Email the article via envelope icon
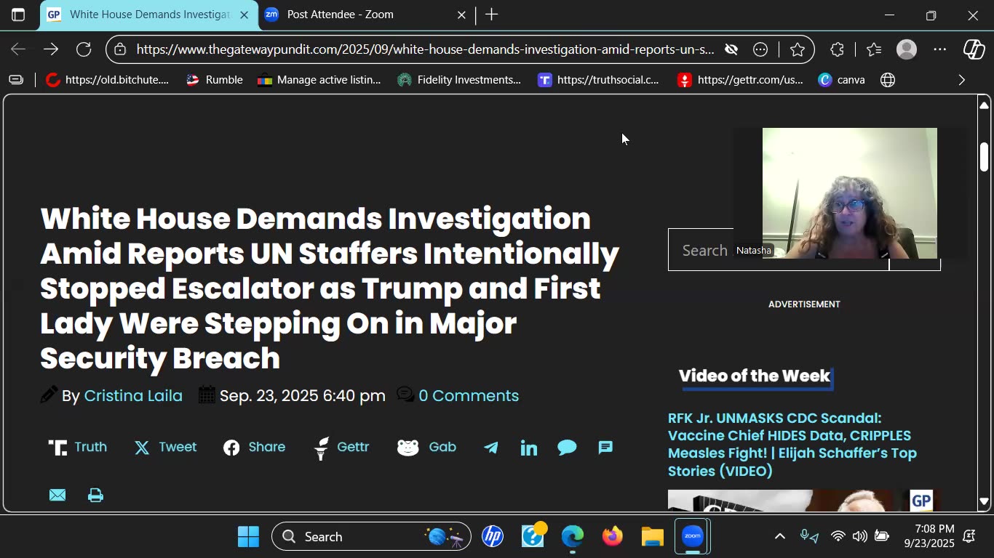This screenshot has height=558, width=994. coord(57,496)
